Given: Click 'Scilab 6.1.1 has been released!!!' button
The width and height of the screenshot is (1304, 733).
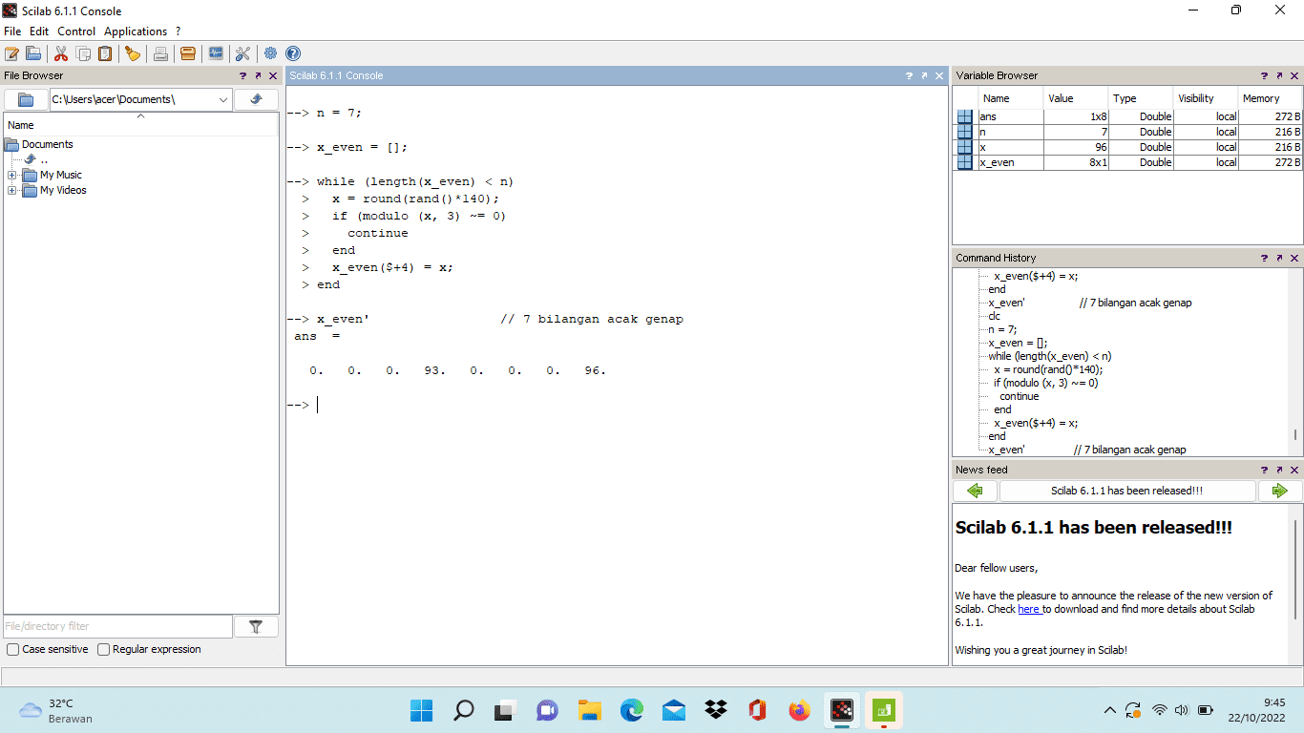Looking at the screenshot, I should point(1127,491).
